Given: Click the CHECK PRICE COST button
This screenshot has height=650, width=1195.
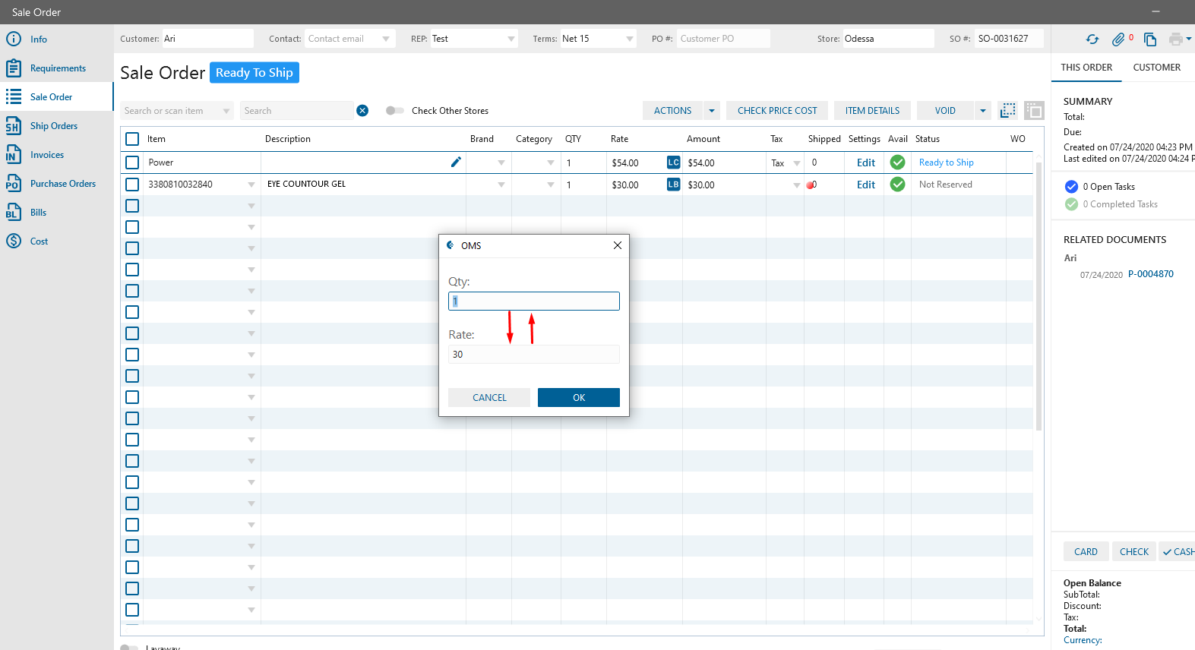Looking at the screenshot, I should click(x=777, y=111).
